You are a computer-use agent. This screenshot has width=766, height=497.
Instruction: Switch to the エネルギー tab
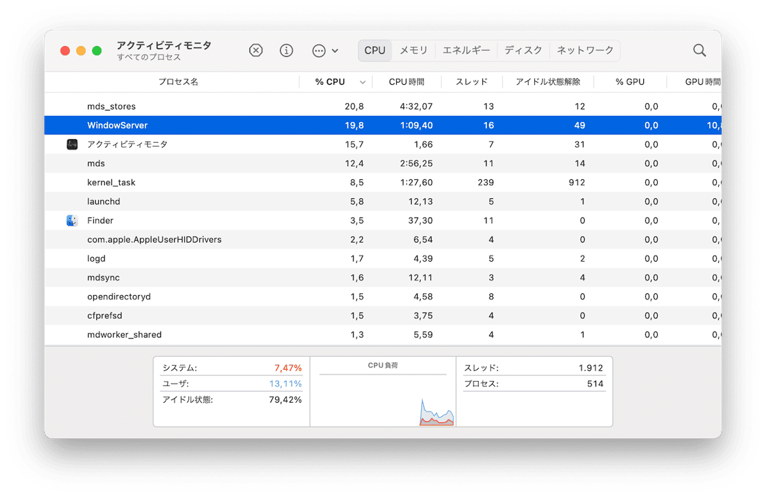point(466,51)
